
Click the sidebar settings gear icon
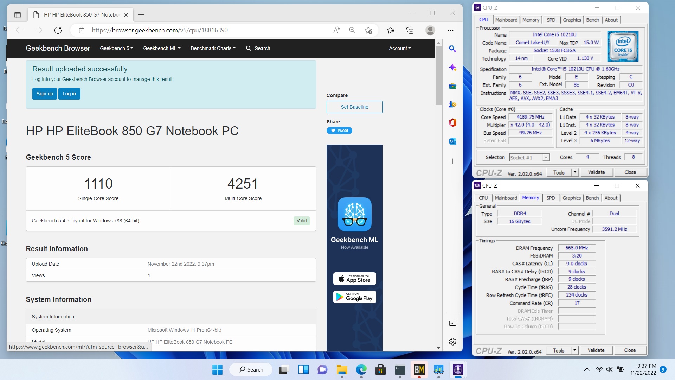click(452, 342)
